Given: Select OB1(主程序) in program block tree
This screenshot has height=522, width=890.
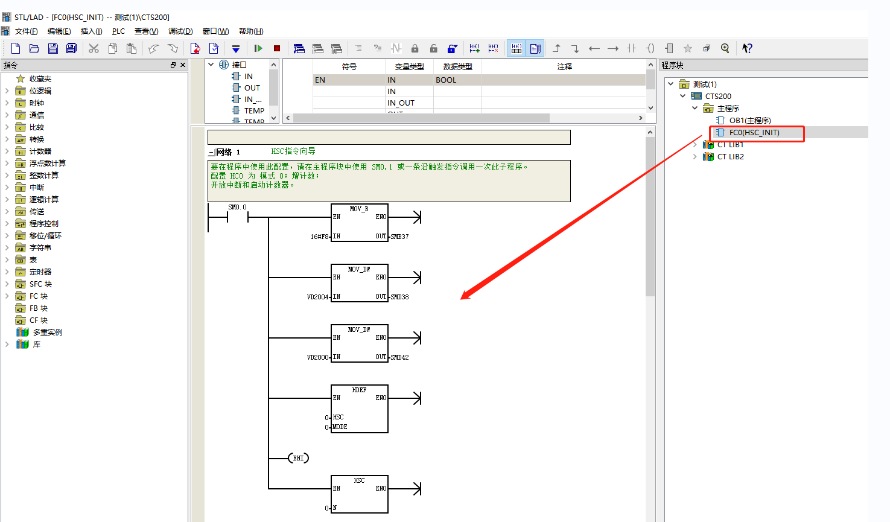Looking at the screenshot, I should click(x=749, y=120).
